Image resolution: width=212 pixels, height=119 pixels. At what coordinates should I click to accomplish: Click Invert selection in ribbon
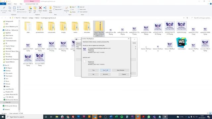pyautogui.click(x=82, y=12)
